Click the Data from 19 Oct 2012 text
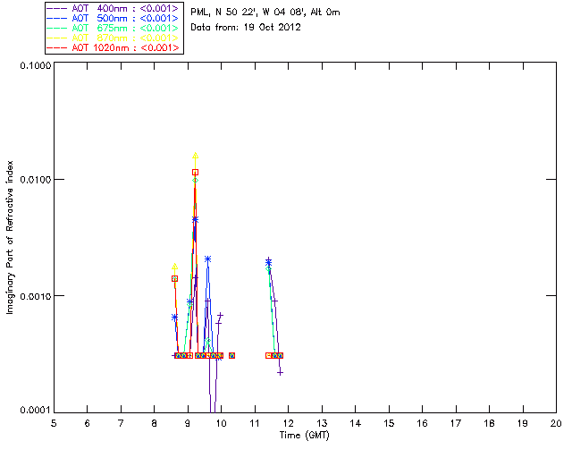Viewport: 572px width, 458px height. coord(246,28)
